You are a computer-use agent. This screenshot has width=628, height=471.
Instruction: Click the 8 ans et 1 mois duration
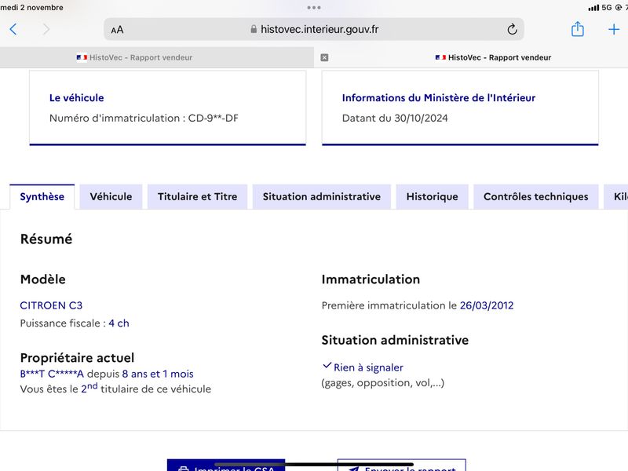[158, 374]
